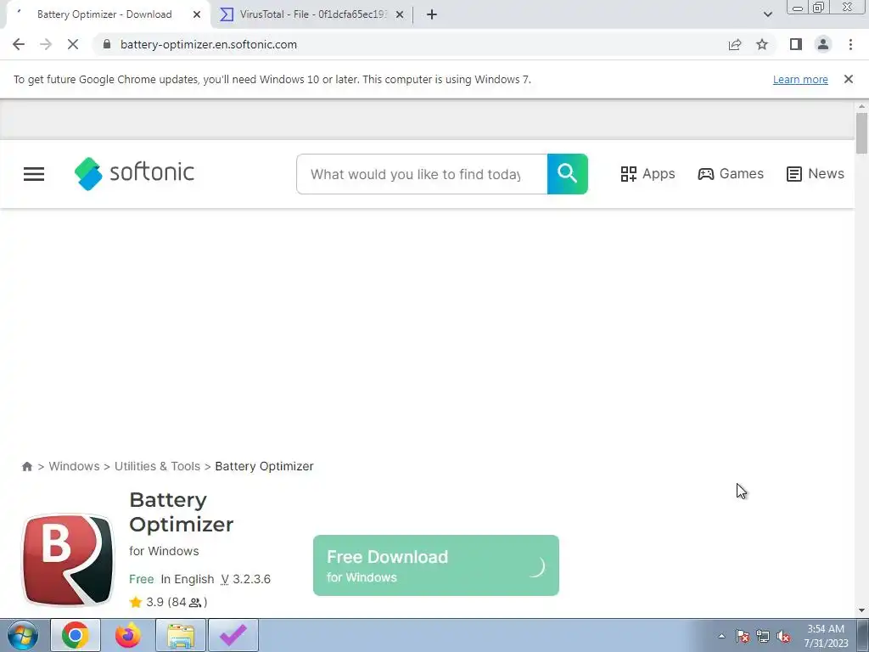Click scrollbar down arrow

tap(861, 610)
